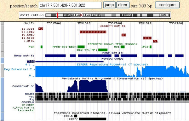Focus the position/search text field
189x121 pixels.
(x=70, y=5)
